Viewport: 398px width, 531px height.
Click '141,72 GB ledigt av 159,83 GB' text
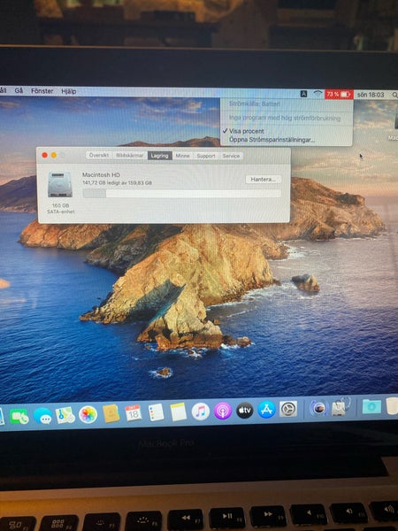coord(117,183)
